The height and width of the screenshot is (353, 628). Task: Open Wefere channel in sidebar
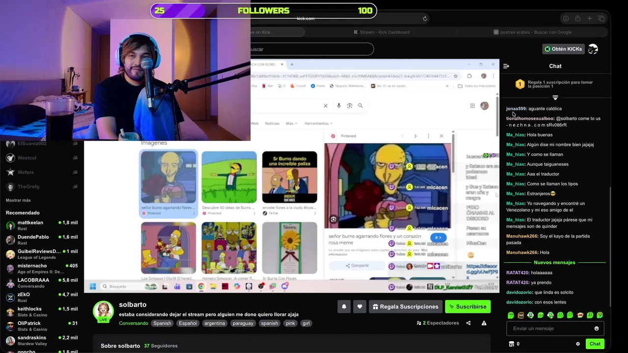[42, 172]
